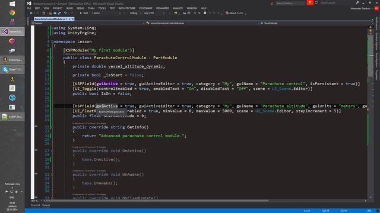
Task: Close the ParachuteControlModule.cs tab
Action: click(72, 19)
